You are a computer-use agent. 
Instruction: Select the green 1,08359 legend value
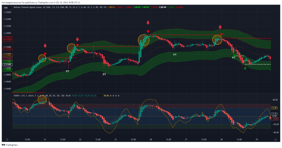[x=137, y=7]
